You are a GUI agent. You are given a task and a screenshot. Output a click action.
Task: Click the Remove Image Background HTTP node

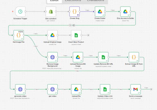click(52, 57)
